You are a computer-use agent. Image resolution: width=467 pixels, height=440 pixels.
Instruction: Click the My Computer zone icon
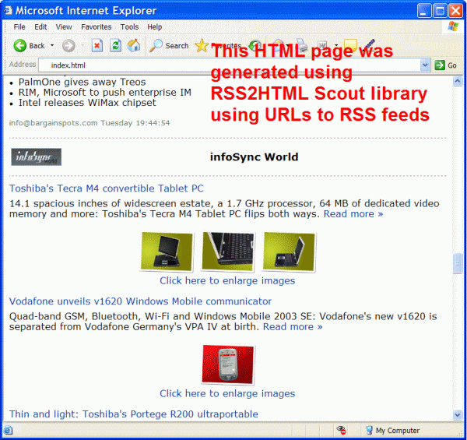pyautogui.click(x=369, y=430)
